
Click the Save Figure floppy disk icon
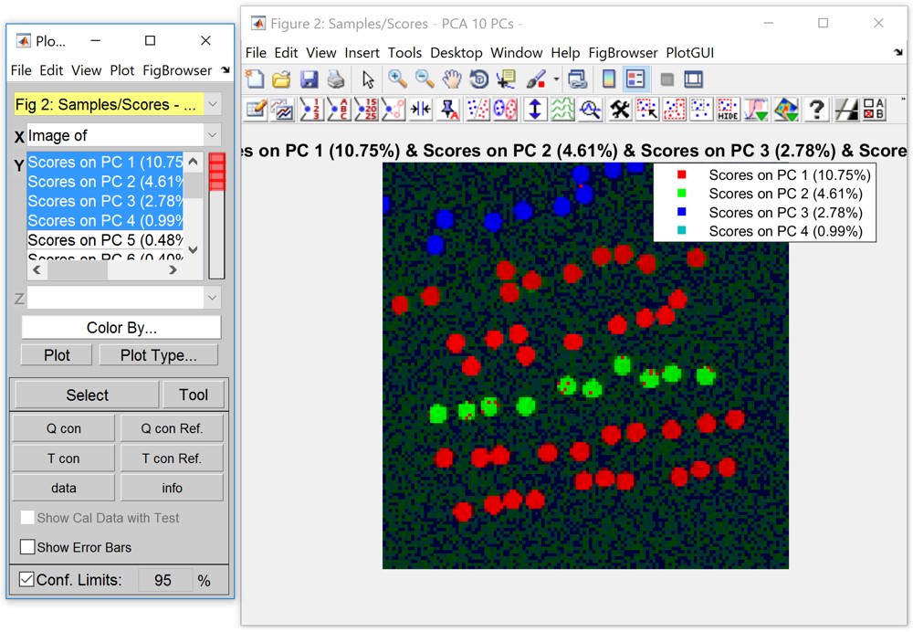pos(309,79)
